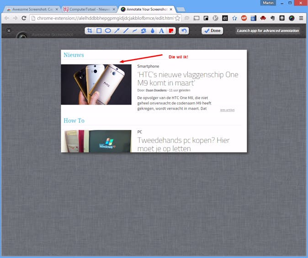Click the Cast screen extension icon
Screen dimensions: 308x258
(x=196, y=18)
